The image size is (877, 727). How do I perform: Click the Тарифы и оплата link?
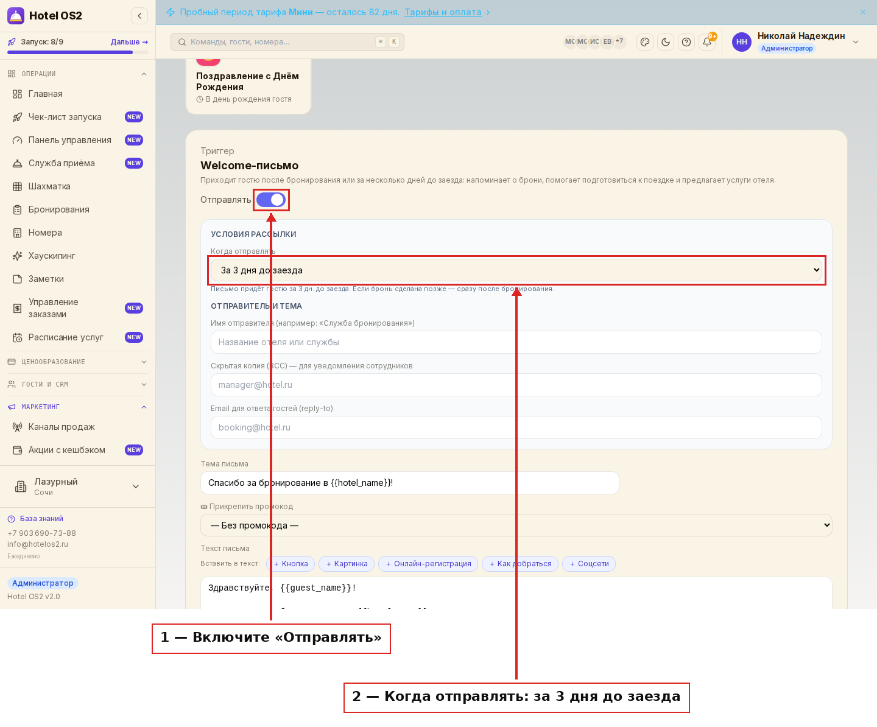443,12
